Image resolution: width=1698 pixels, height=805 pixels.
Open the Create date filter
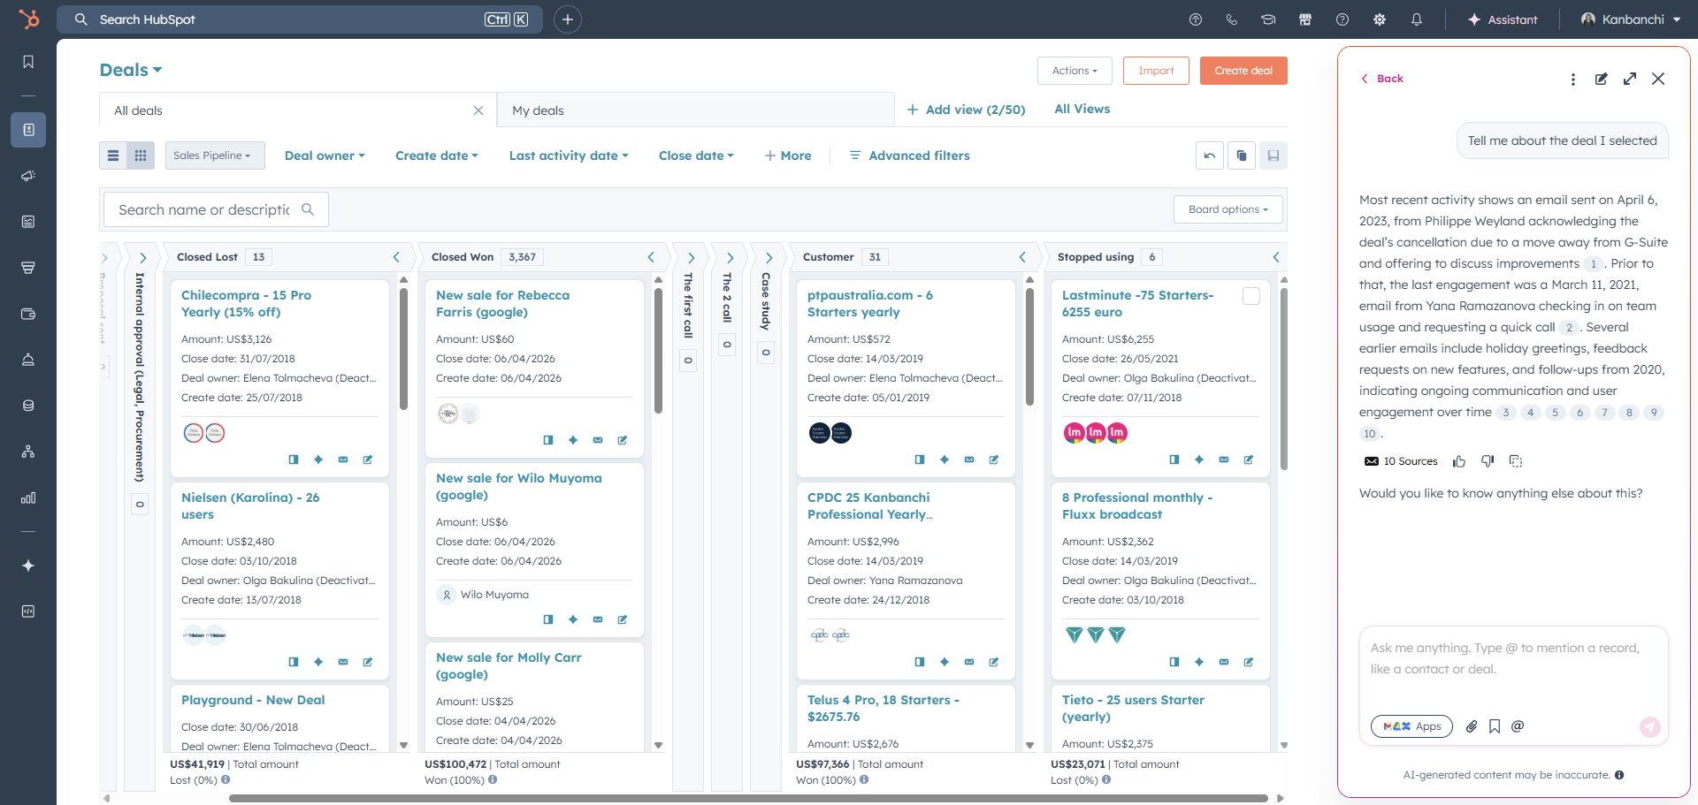(437, 156)
